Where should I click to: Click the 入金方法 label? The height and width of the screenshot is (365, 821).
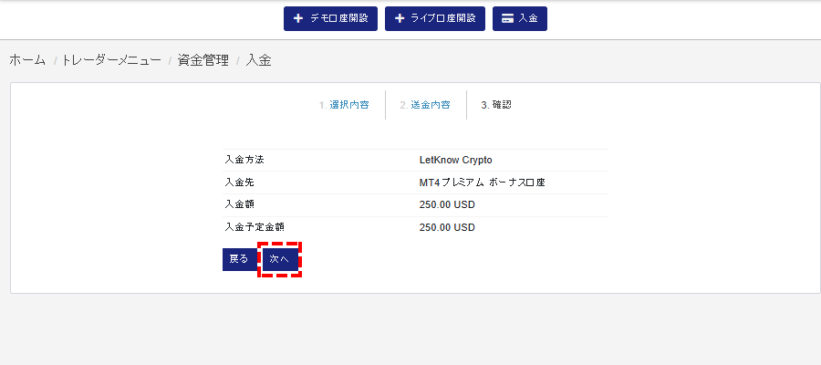coord(244,161)
